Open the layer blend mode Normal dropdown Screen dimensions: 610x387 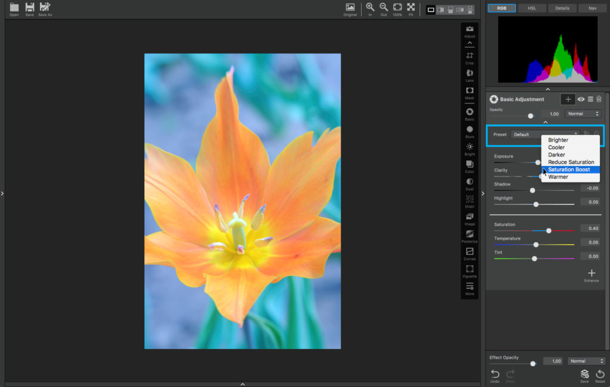pyautogui.click(x=583, y=114)
